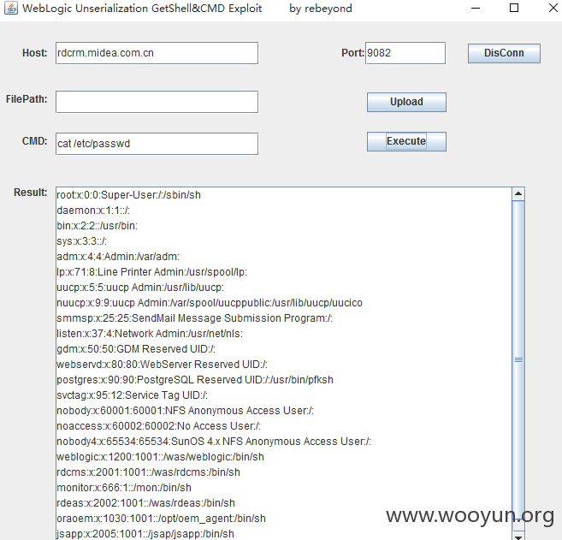Click the lp:x:71:8:Line Printer Admin line
This screenshot has height=540, width=562.
(x=152, y=272)
